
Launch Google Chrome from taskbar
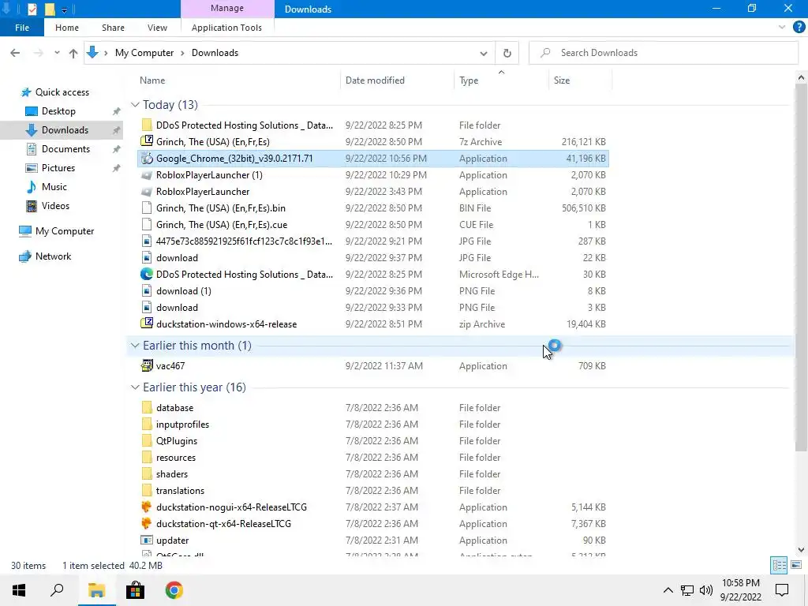tap(174, 590)
